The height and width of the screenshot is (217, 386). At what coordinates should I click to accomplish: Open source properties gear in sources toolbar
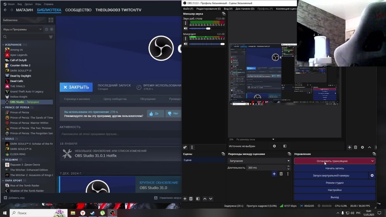[362, 147]
